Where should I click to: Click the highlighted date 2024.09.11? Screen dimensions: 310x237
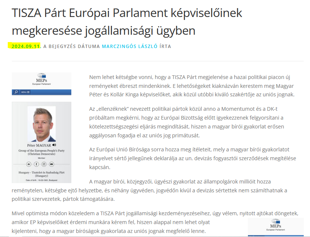26,46
